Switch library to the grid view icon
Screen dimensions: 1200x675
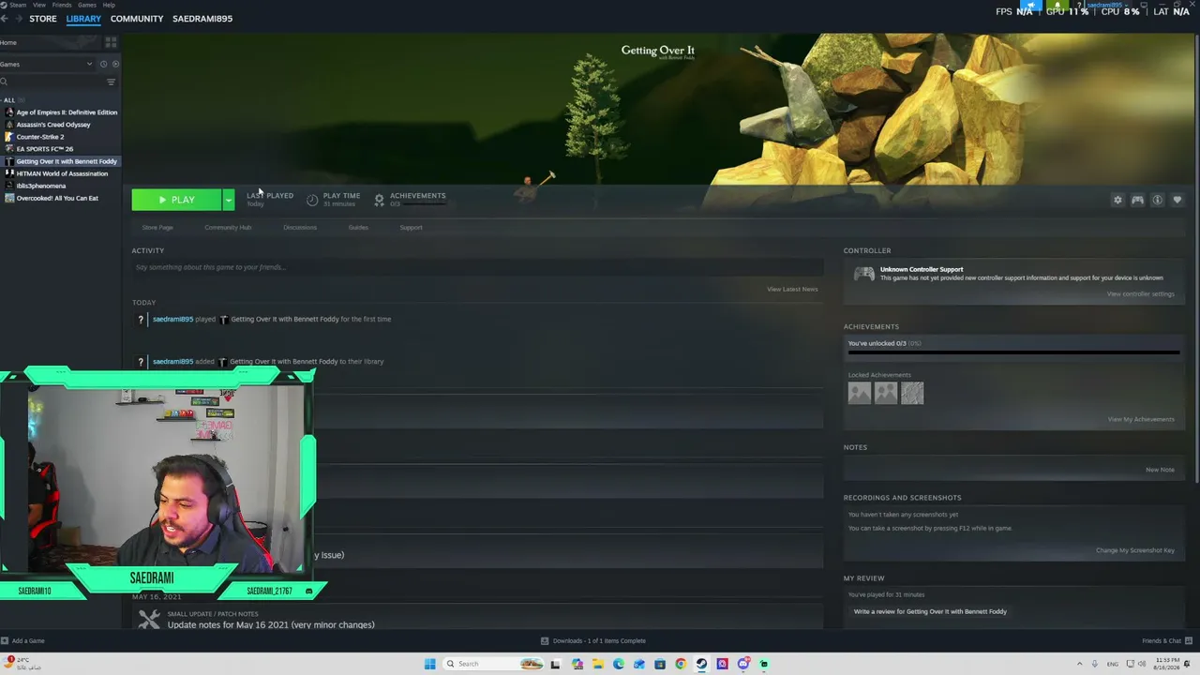coord(111,43)
